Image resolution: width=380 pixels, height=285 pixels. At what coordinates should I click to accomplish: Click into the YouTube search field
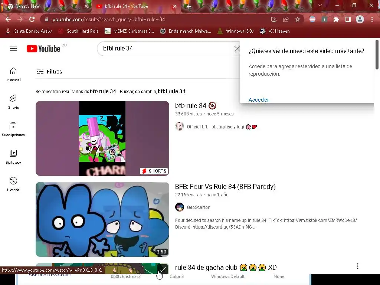pos(167,49)
